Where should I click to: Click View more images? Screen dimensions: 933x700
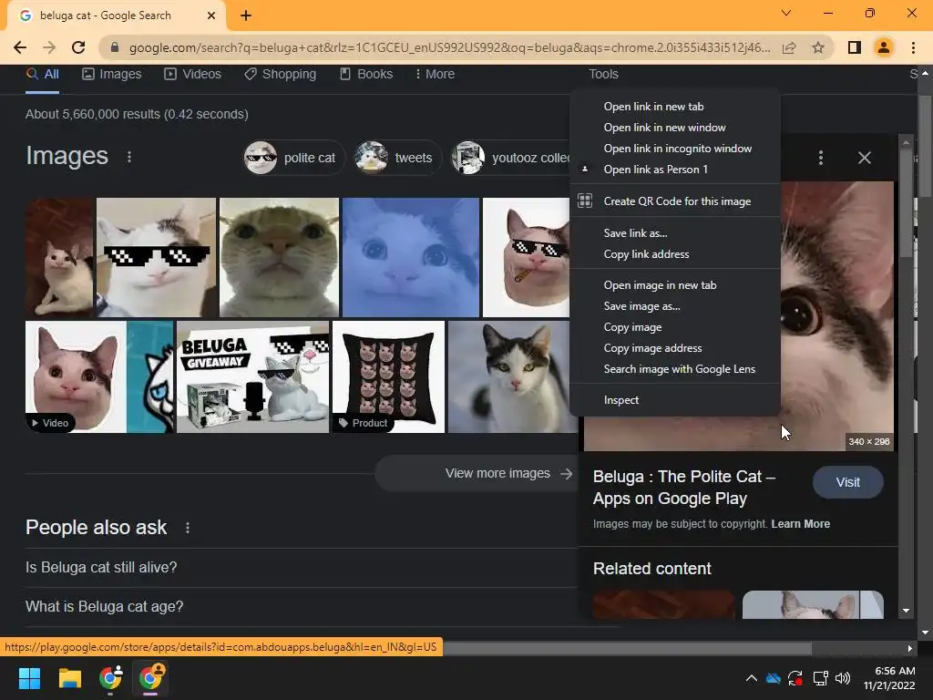click(477, 473)
